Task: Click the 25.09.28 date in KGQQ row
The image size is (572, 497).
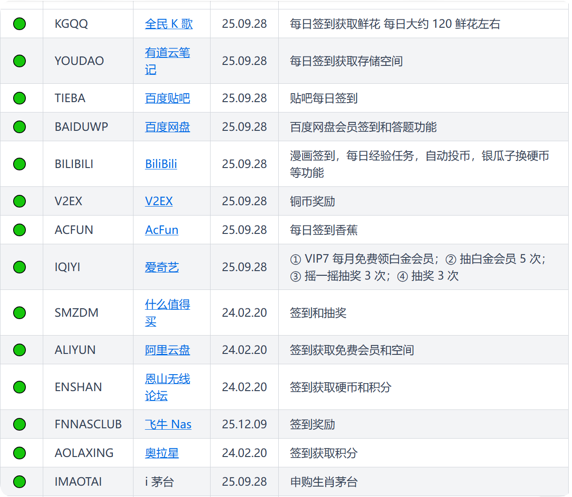Action: pos(244,24)
